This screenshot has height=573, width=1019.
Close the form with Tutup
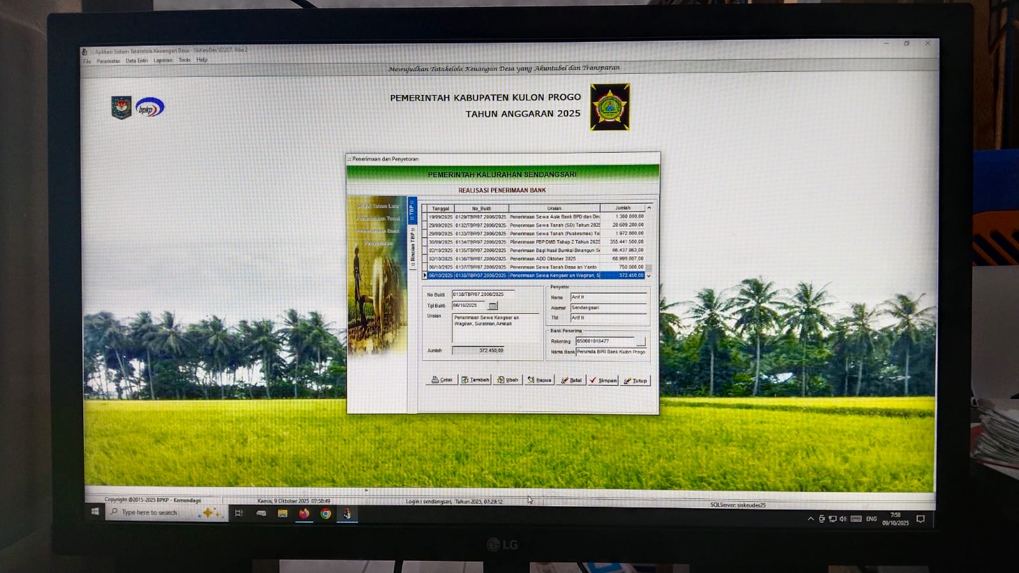[636, 381]
